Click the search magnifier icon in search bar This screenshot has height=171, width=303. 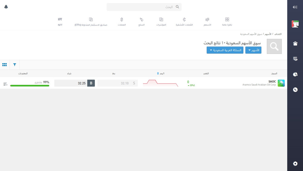[177, 7]
